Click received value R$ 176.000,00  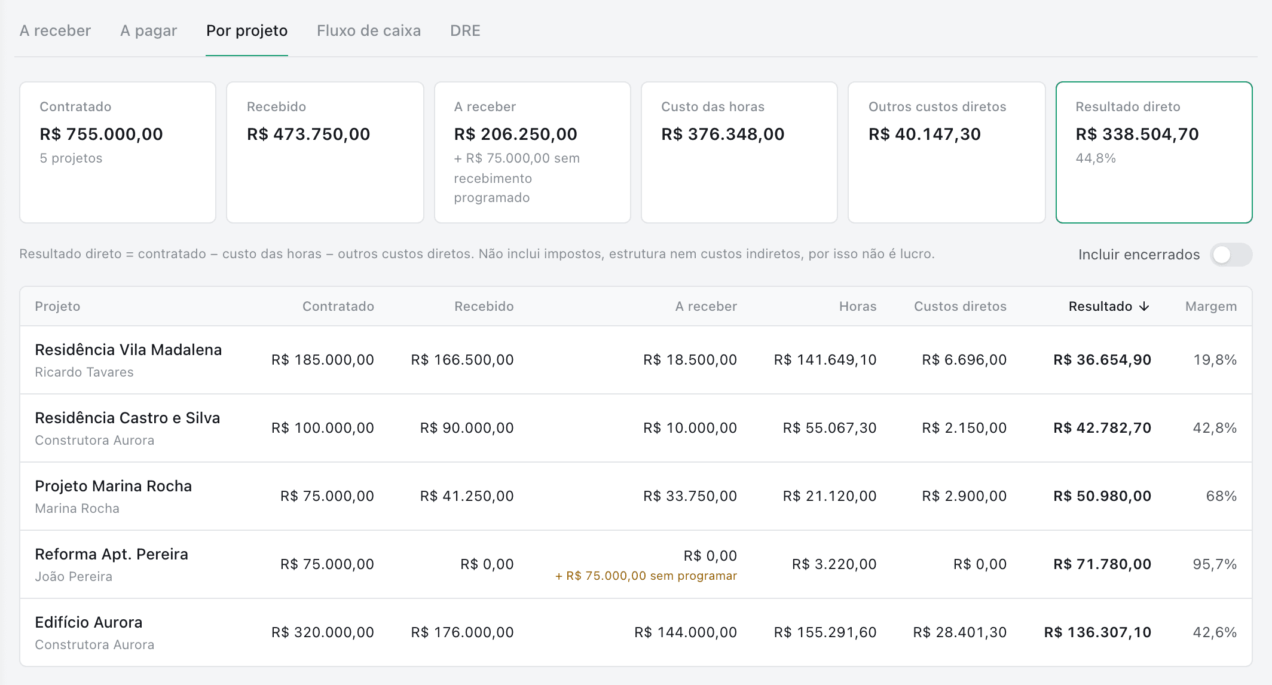[x=463, y=632]
